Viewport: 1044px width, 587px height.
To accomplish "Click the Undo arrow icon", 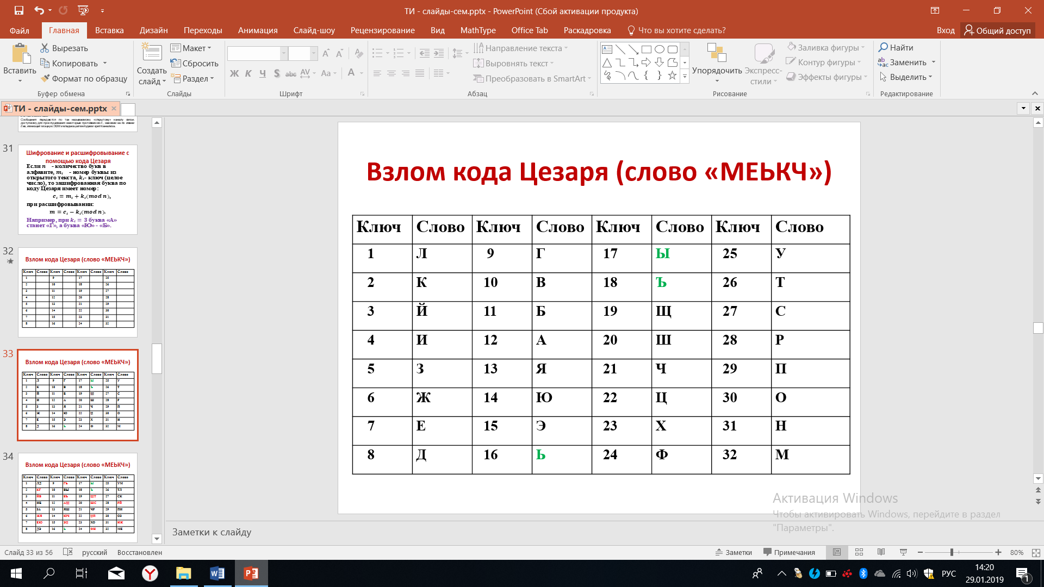I will [39, 10].
